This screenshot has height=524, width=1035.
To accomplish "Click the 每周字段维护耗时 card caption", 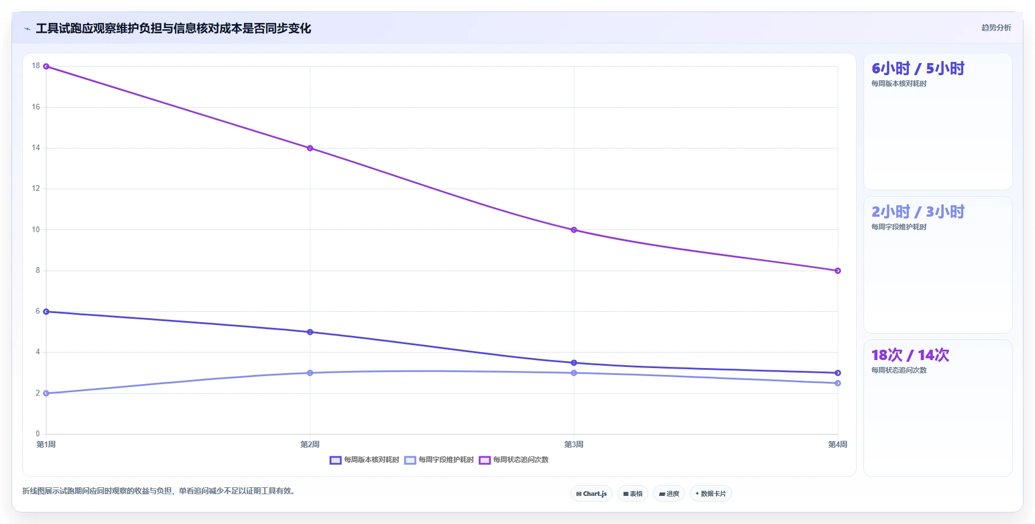I will (x=898, y=227).
